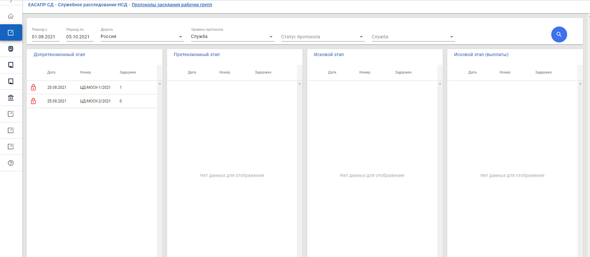Viewport: 590px width, 257px height.
Task: Open help via the question mark icon
Action: (x=11, y=163)
